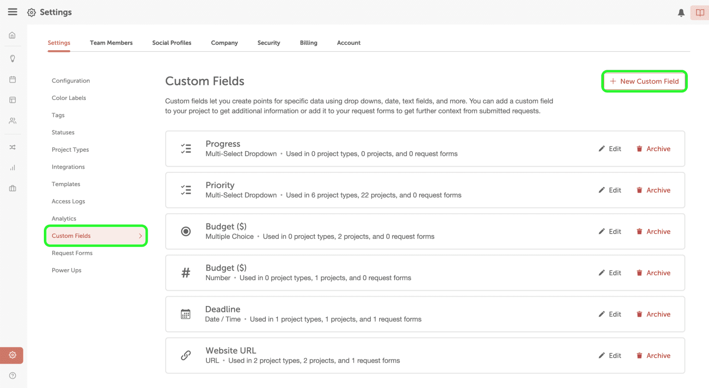Switch to the Billing tab
Screen dimensions: 709x388
pyautogui.click(x=308, y=43)
